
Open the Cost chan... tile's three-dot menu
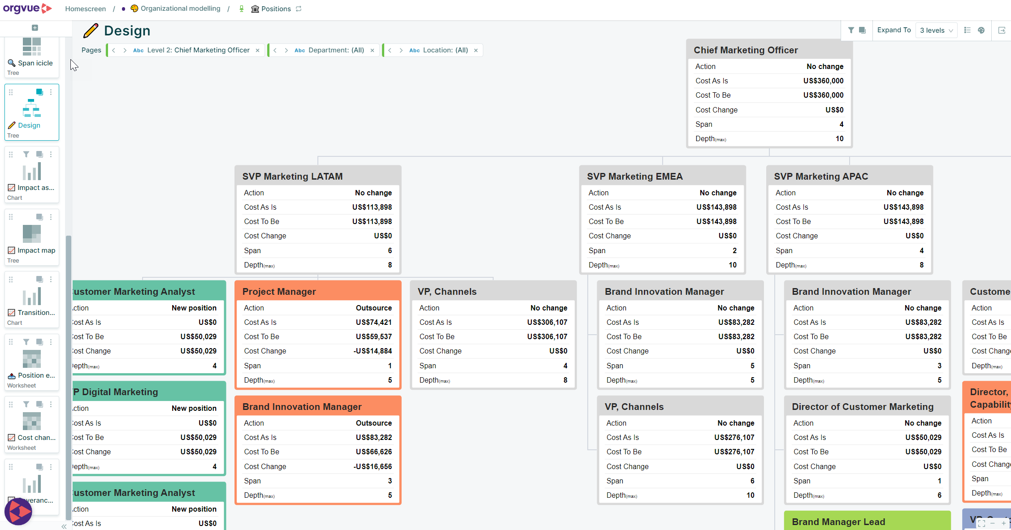pyautogui.click(x=51, y=404)
